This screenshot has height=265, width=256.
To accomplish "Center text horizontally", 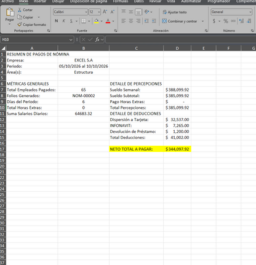I will point(131,21).
